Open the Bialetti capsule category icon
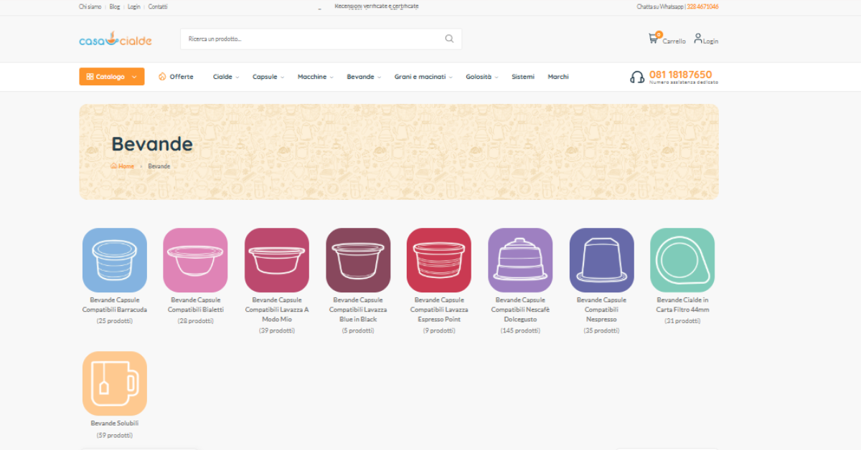 195,260
